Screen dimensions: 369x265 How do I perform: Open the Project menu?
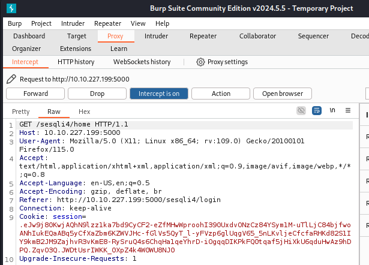pyautogui.click(x=41, y=23)
